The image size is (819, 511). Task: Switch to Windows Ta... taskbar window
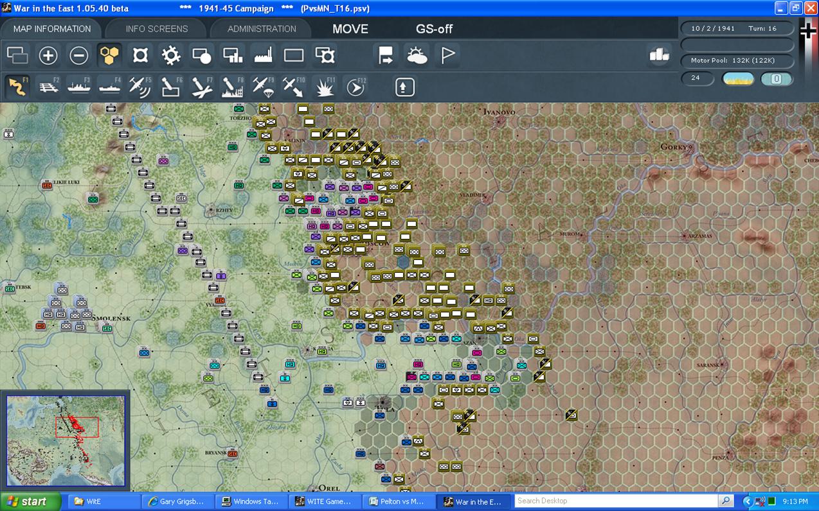click(250, 501)
